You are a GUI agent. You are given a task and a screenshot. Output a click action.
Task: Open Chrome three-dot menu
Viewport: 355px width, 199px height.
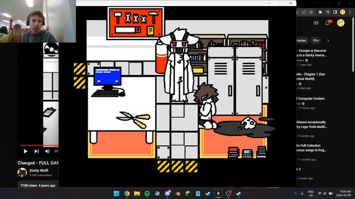(x=350, y=12)
